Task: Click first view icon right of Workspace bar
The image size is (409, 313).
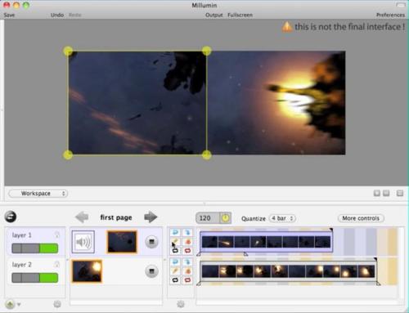Action: (x=377, y=193)
